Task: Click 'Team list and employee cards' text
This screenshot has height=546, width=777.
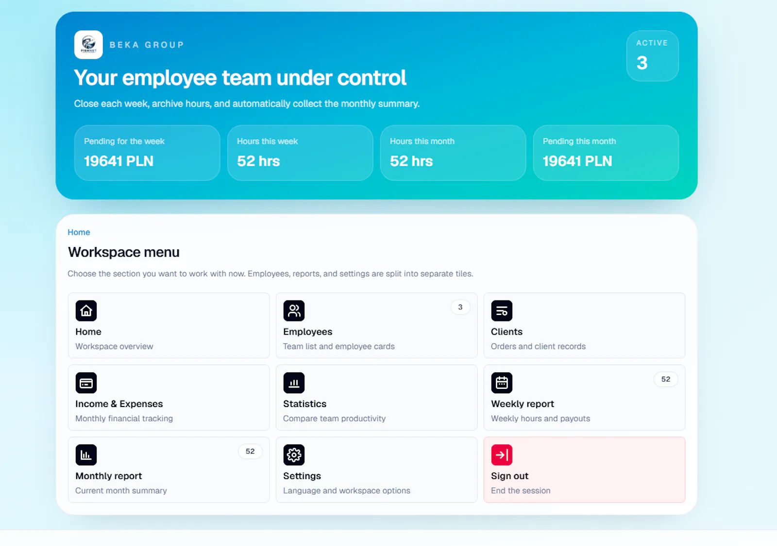Action: pyautogui.click(x=338, y=346)
